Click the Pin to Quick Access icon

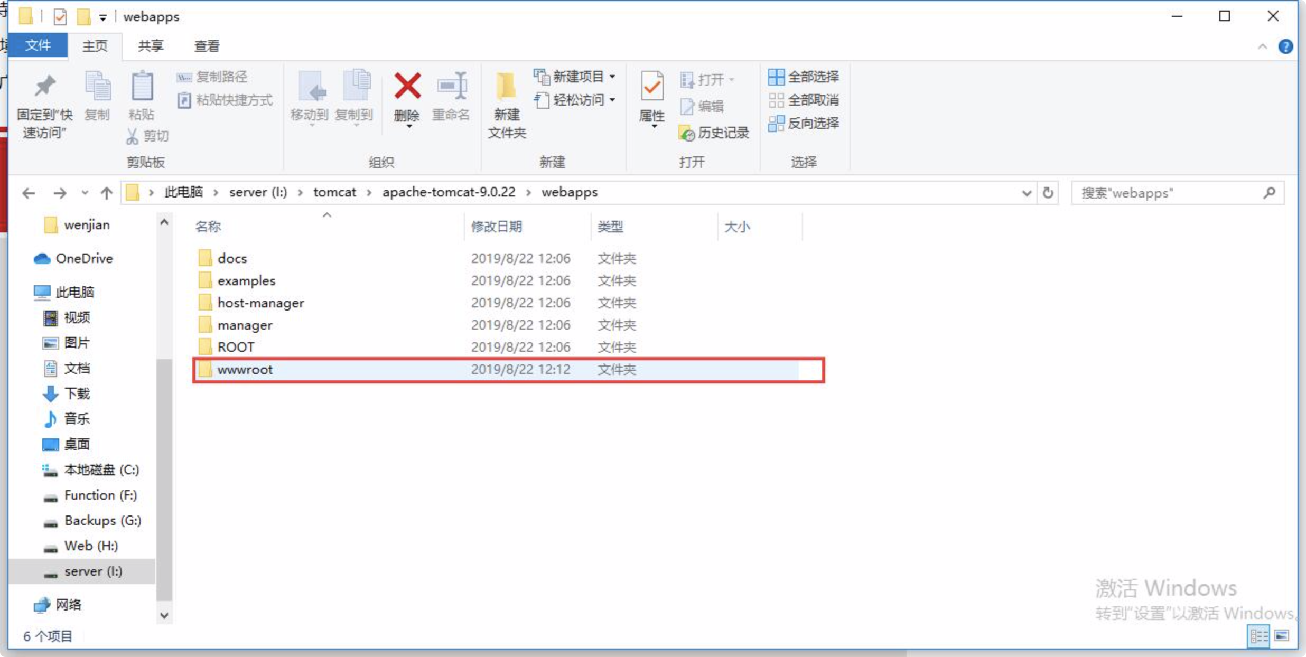pos(45,86)
